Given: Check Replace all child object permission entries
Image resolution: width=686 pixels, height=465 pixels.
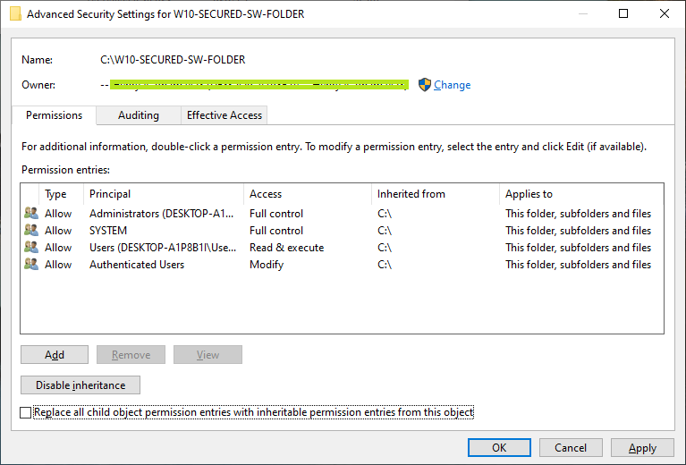Looking at the screenshot, I should 25,412.
